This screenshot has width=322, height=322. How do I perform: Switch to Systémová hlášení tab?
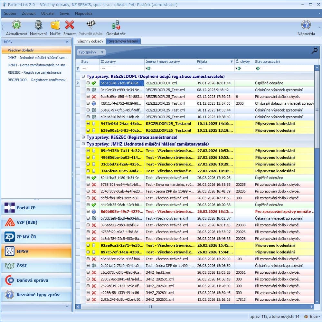coord(123,41)
